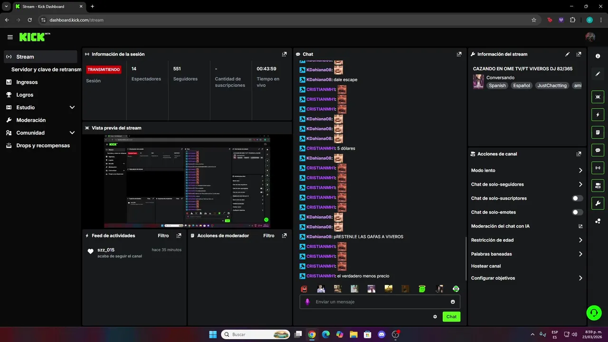
Task: Click the Enviar un mensaje input field
Action: point(380,302)
